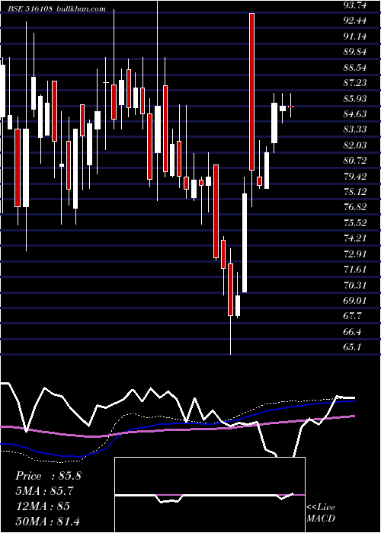Select the 82.03 price level
Image resolution: width=381 pixels, height=533 pixels.
tap(355, 145)
